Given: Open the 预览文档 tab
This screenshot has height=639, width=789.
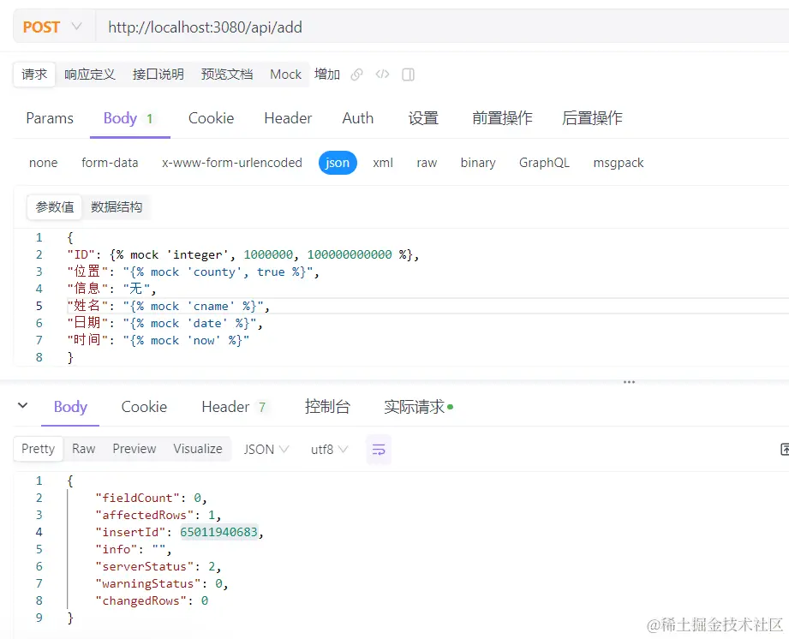Looking at the screenshot, I should (227, 75).
